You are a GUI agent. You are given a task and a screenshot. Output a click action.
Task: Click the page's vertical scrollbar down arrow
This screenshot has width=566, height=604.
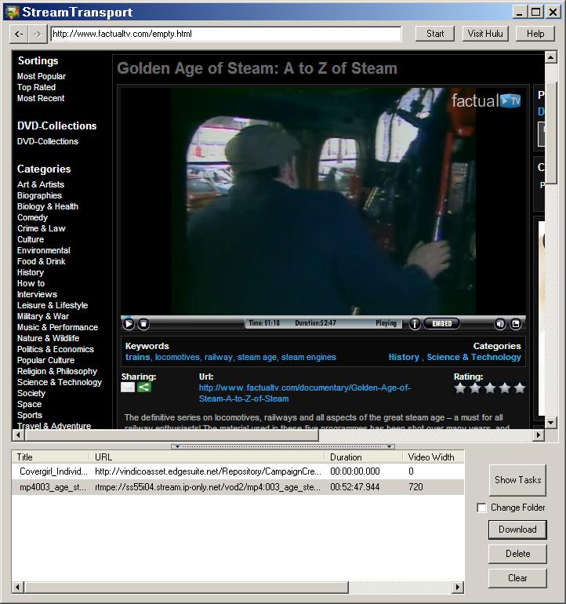(551, 422)
